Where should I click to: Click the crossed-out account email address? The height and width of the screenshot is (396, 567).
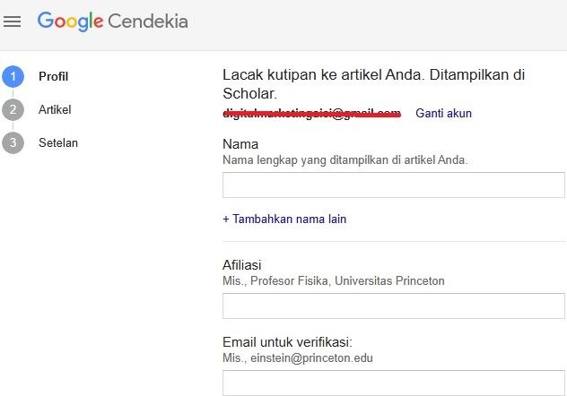(x=310, y=114)
